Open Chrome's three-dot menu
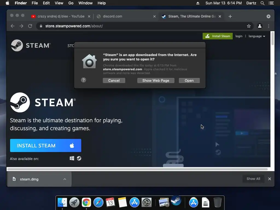280x210 pixels. pyautogui.click(x=269, y=26)
